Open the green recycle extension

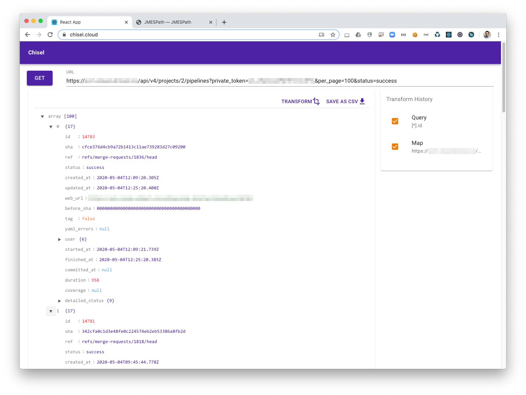(437, 35)
